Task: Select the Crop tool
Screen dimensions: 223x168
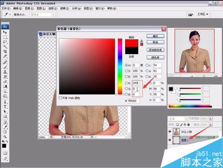Action: click(5, 51)
